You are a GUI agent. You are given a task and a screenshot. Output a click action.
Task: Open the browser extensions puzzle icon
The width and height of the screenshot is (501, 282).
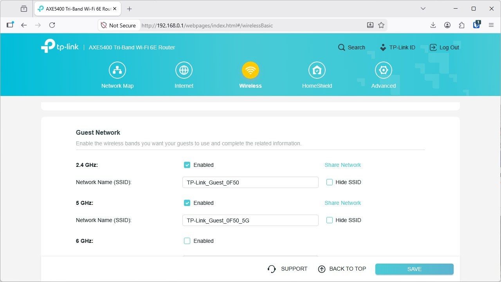(x=462, y=25)
